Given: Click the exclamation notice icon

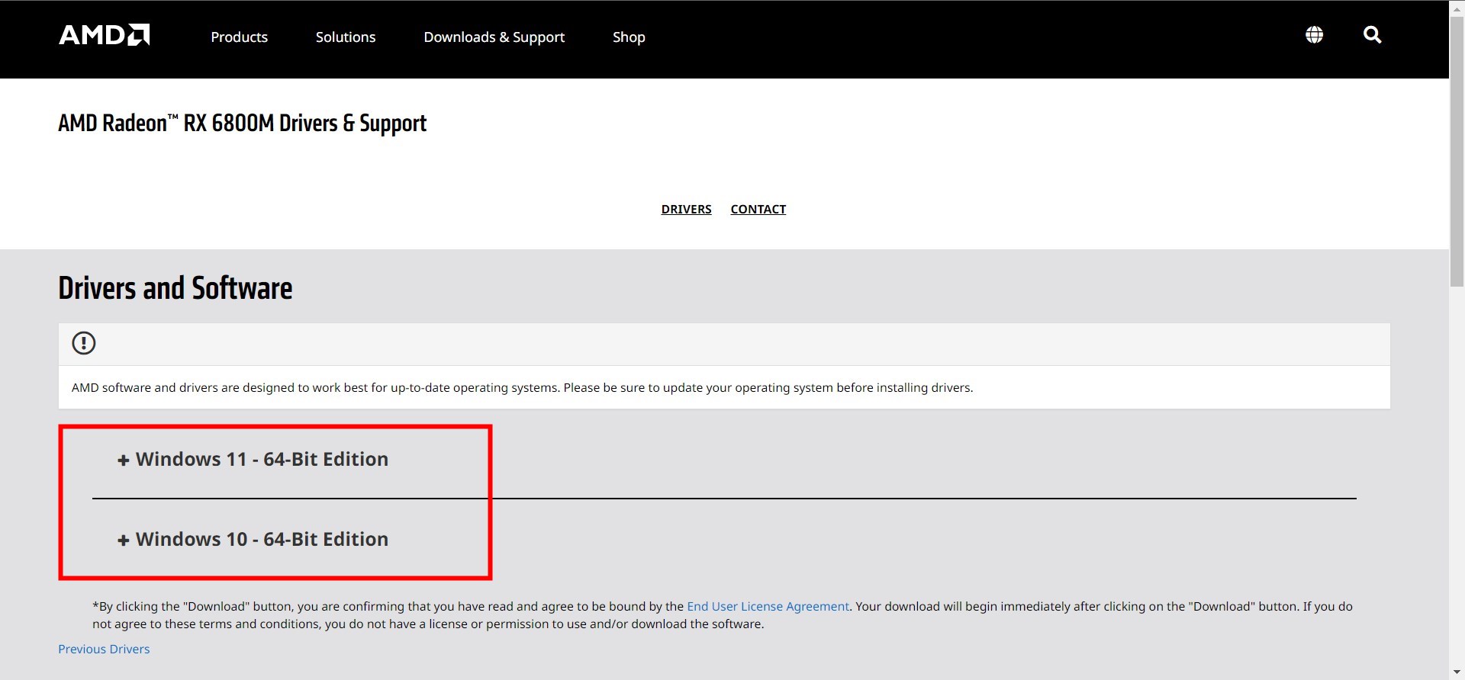Looking at the screenshot, I should (x=84, y=343).
